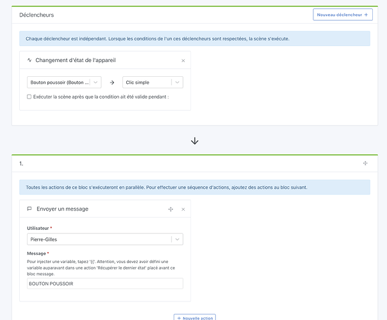387x320 pixels.
Task: Click the message icon beside Envoyer un message
Action: point(29,209)
